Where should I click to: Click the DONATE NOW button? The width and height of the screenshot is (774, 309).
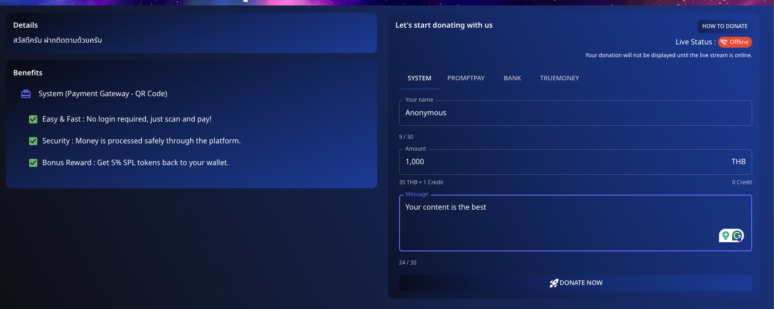coord(576,283)
